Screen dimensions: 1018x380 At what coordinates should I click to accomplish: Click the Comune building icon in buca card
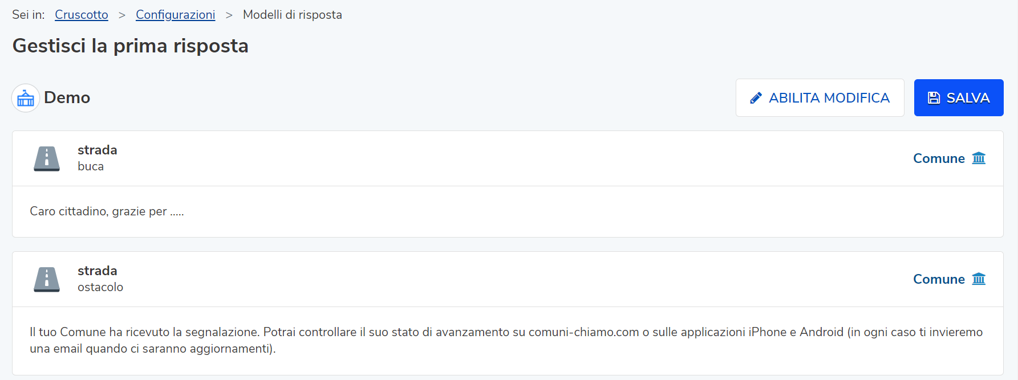click(979, 158)
